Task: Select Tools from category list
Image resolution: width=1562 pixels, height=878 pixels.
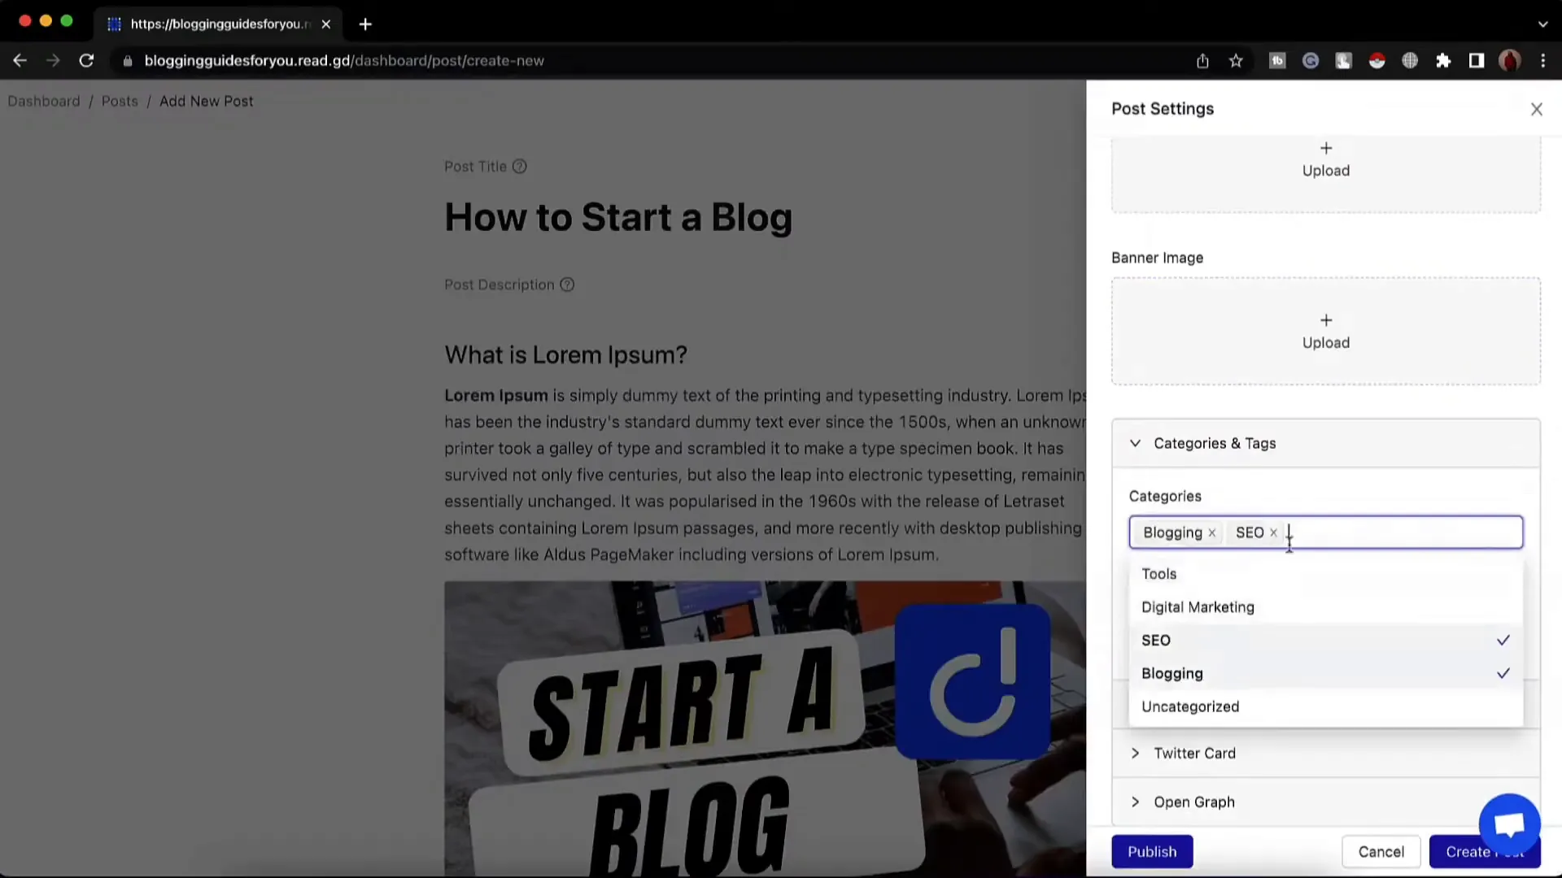Action: [1326, 574]
